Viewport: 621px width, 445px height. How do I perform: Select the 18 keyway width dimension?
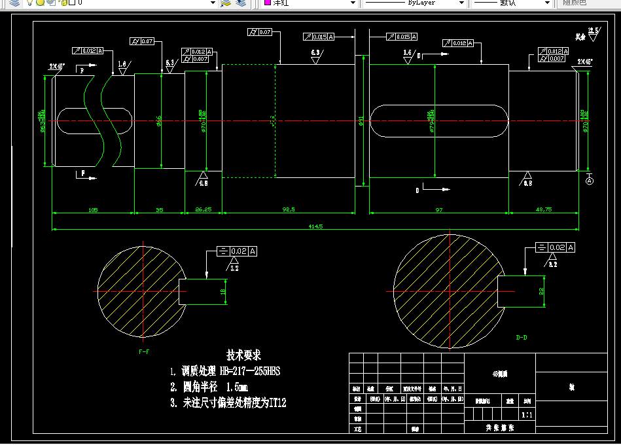[222, 291]
